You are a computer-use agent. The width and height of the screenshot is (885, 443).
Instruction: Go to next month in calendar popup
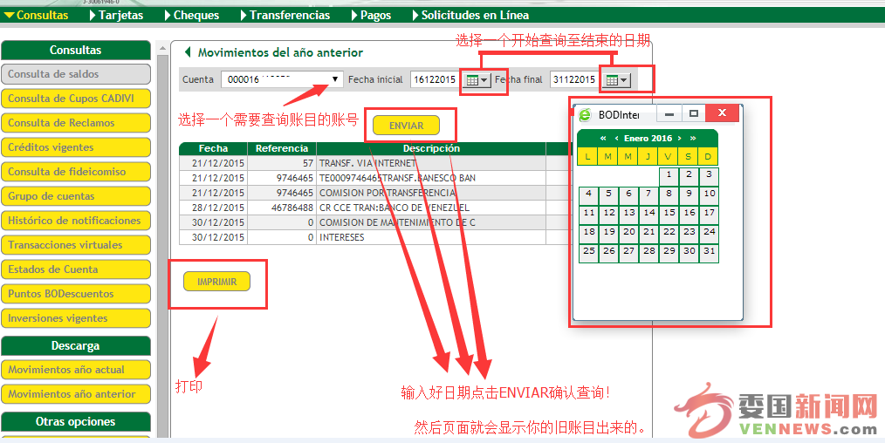tap(680, 138)
